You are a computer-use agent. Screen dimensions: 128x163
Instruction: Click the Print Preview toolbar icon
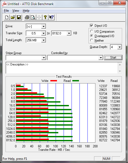(x=33, y=17)
